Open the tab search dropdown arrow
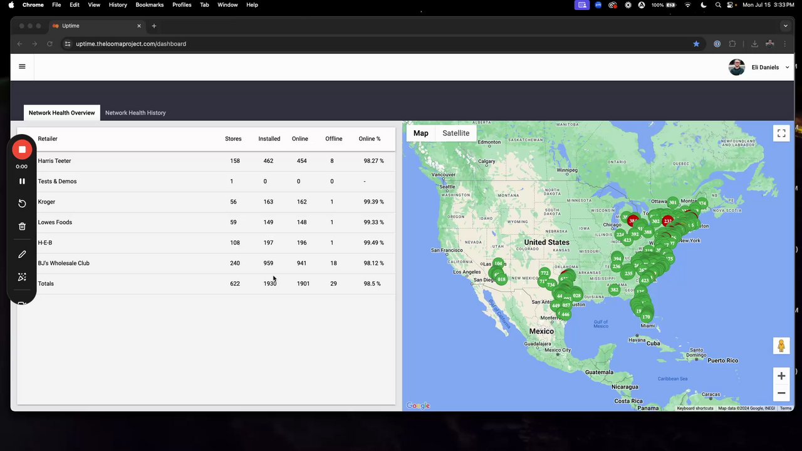This screenshot has height=451, width=802. (785, 26)
